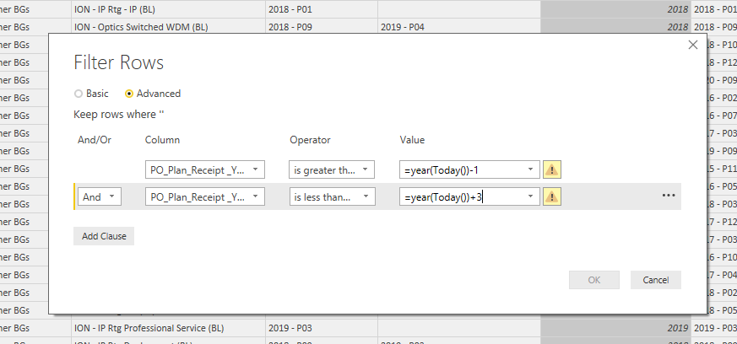The width and height of the screenshot is (737, 344).
Task: Close the Filter Rows dialog with X
Action: pyautogui.click(x=693, y=45)
